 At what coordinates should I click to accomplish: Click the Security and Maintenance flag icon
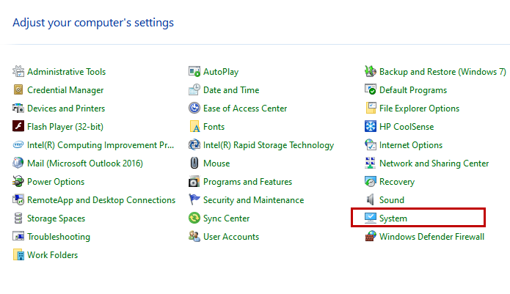click(194, 200)
